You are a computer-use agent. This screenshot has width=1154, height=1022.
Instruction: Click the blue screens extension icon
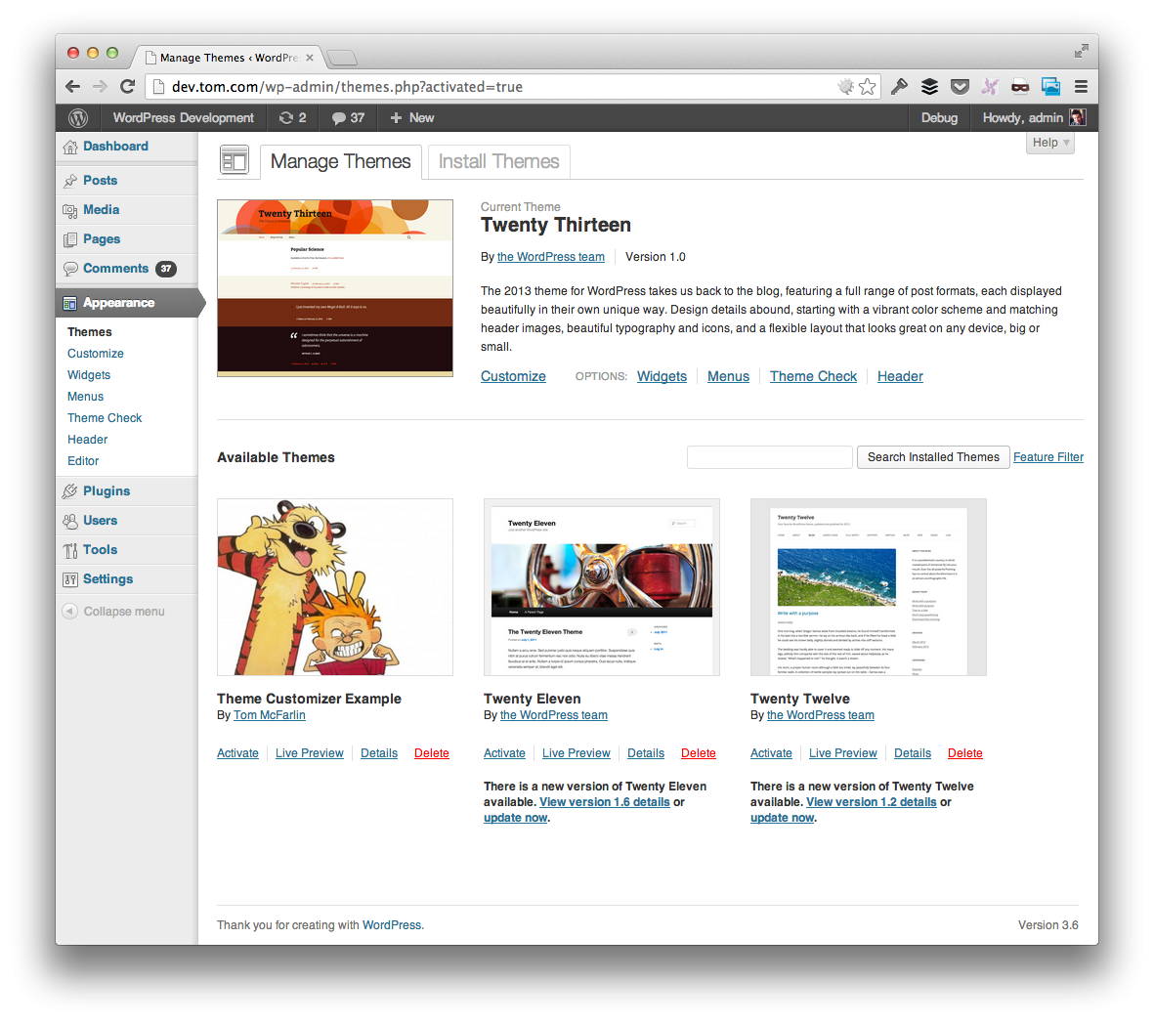coord(1050,87)
